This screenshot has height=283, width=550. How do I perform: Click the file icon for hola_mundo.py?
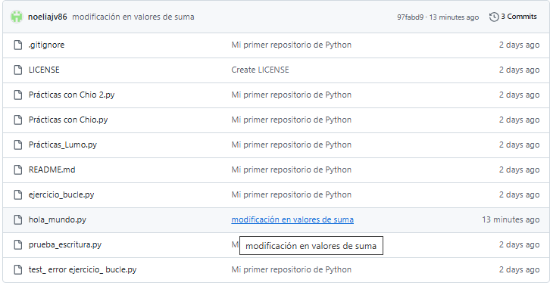(18, 220)
